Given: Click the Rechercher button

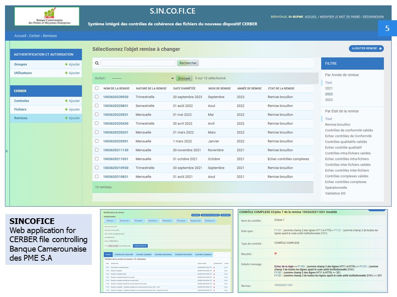Looking at the screenshot, I should pos(188,63).
